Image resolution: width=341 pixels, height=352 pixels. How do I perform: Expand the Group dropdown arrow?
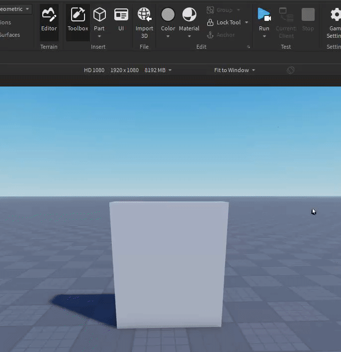pos(239,10)
